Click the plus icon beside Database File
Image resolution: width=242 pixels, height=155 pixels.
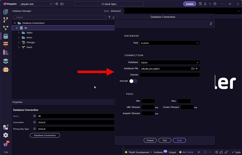(197, 69)
